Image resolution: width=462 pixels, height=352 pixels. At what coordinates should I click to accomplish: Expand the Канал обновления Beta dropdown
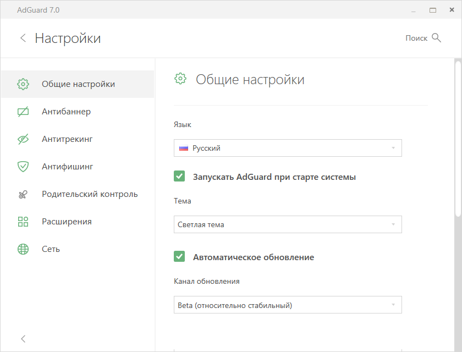[x=288, y=305]
